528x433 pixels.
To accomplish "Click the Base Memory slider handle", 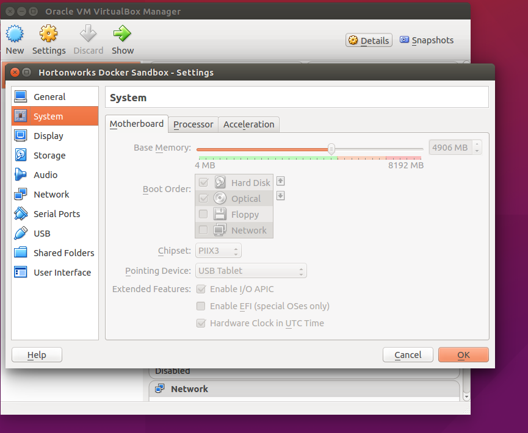I will [x=331, y=149].
